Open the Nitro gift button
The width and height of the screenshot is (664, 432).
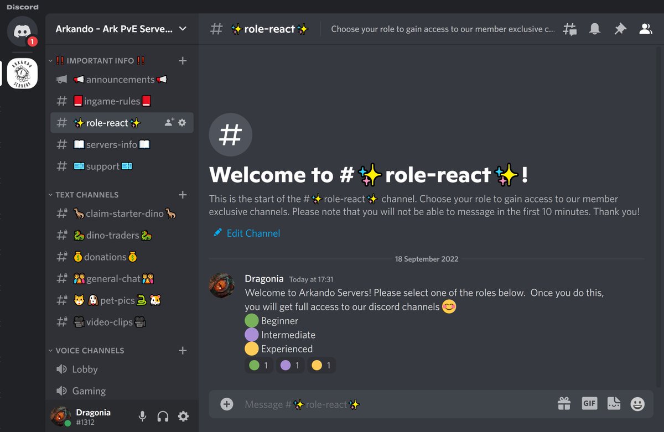564,404
